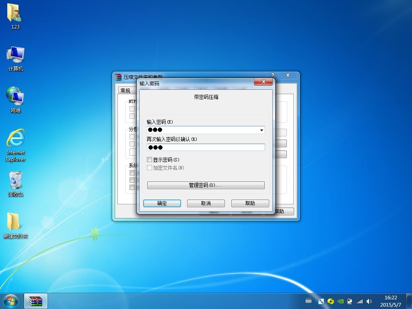This screenshot has width=412, height=309.
Task: Click the disabled 加密文件名(N) checkbox
Action: pos(150,168)
